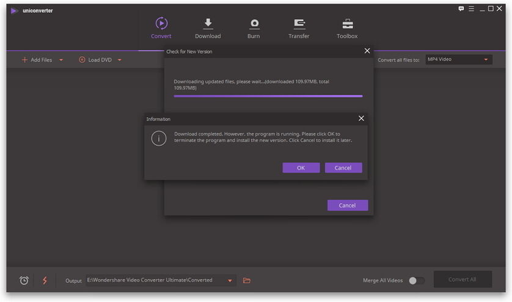Maximize the uniconverter window

[491, 9]
